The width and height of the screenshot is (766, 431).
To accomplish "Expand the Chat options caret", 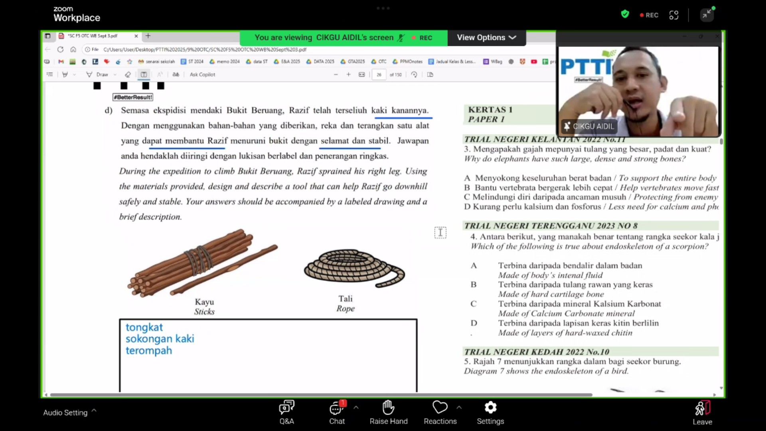I will click(356, 407).
